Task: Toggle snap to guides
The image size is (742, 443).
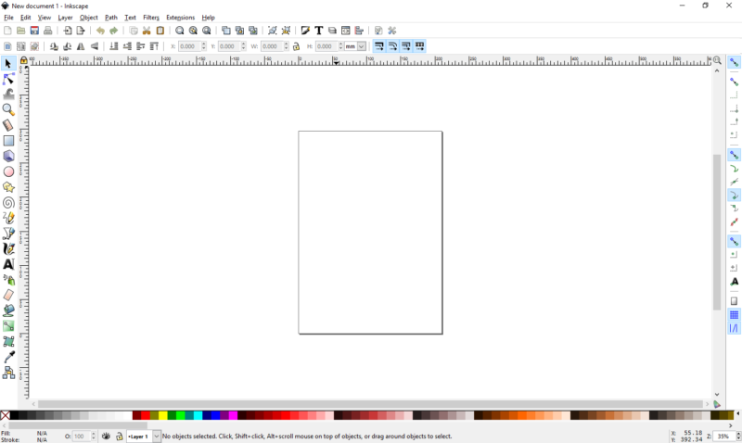Action: [x=734, y=328]
